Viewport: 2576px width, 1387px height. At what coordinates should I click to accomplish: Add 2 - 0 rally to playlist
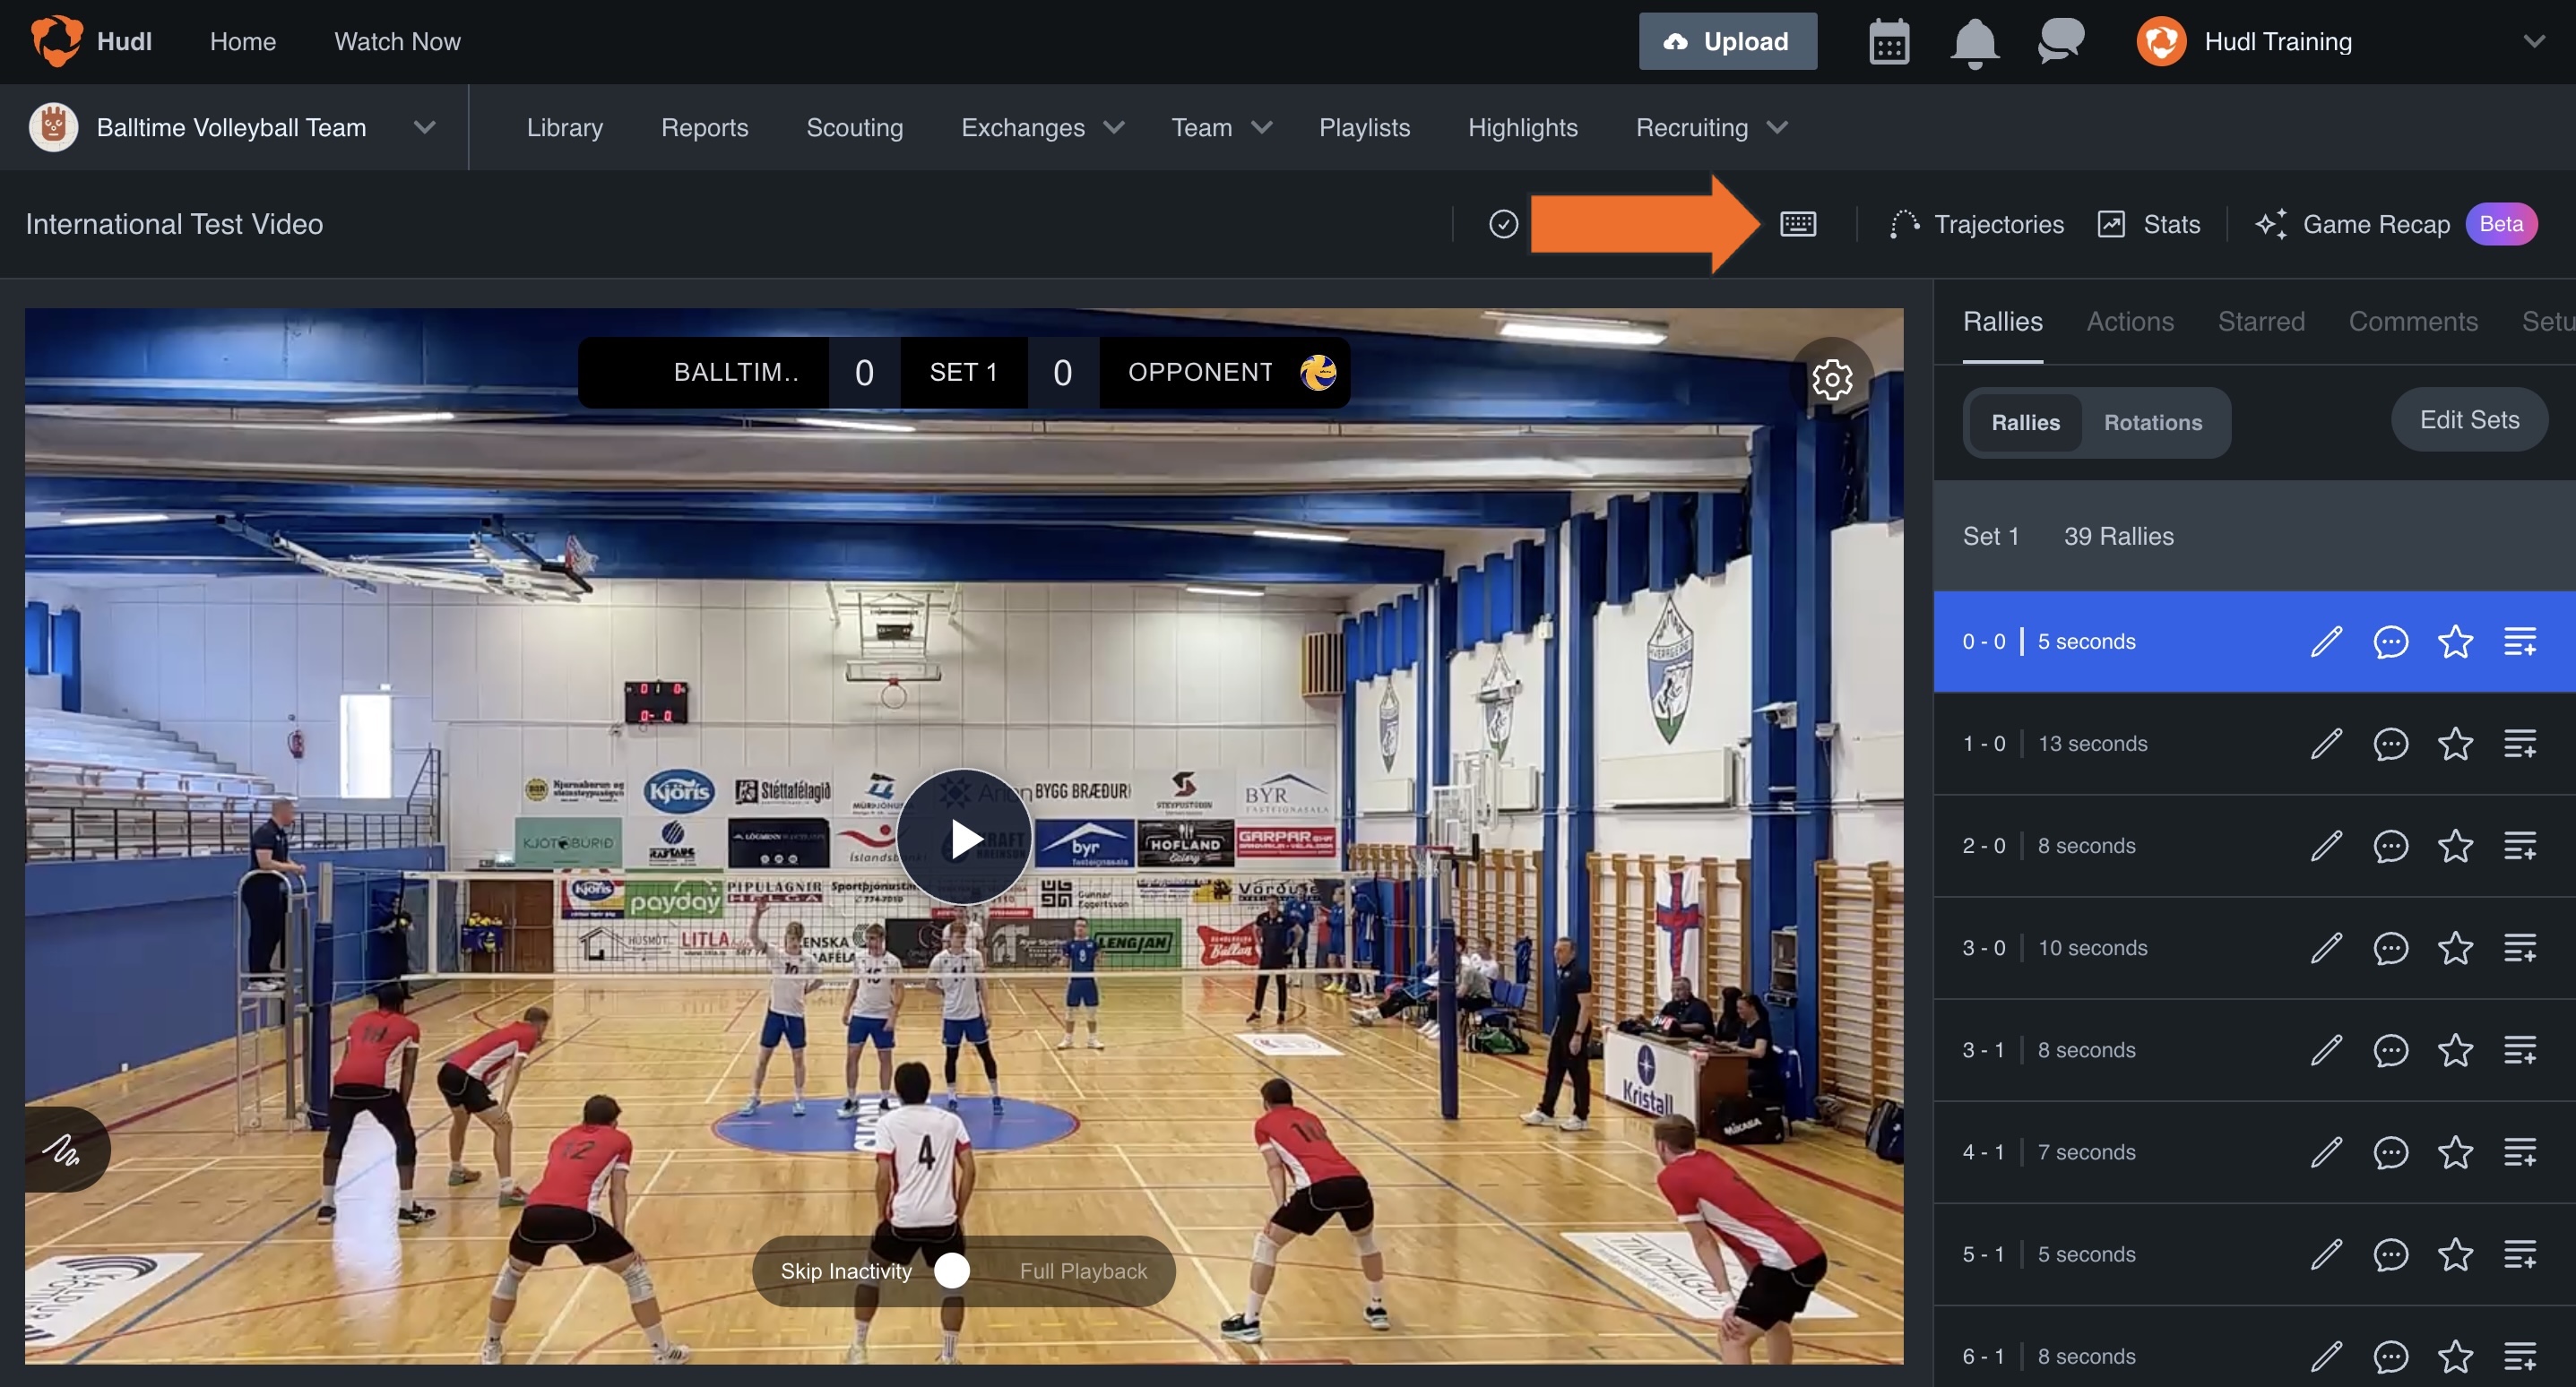pos(2519,845)
